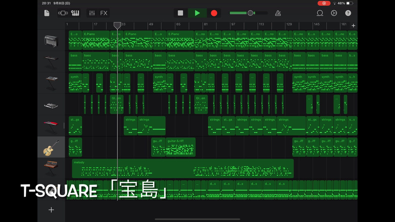The height and width of the screenshot is (222, 395).
Task: Select the first 'd...s' drum region near bar 81
Action: pos(215,190)
